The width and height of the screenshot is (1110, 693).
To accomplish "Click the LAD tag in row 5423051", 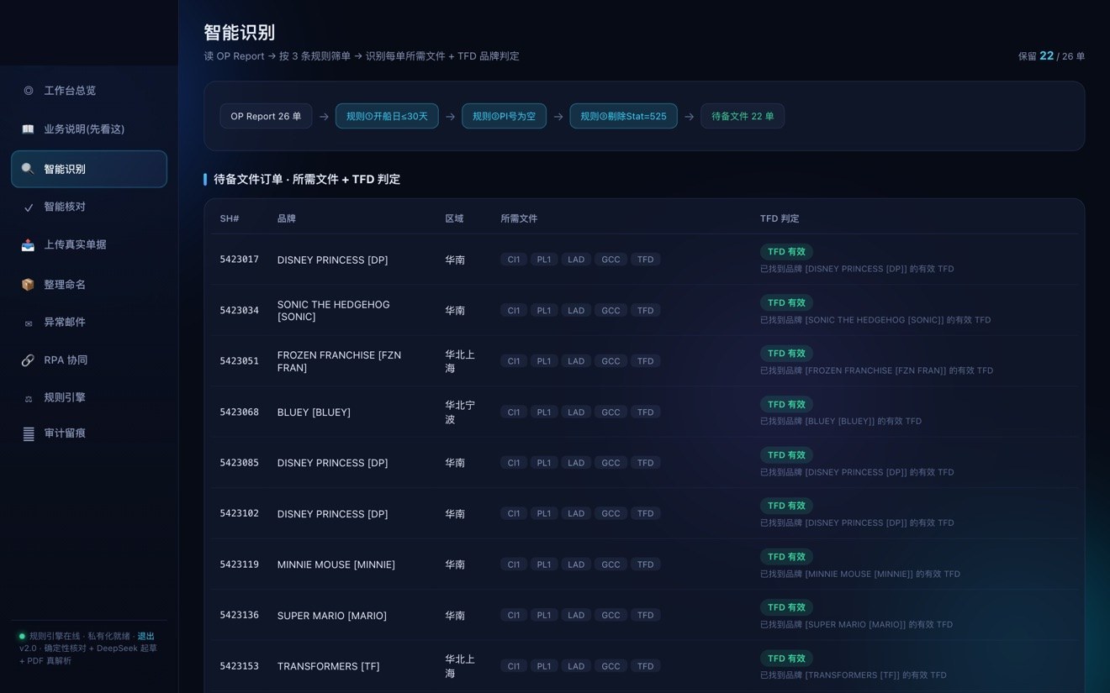I will (x=576, y=361).
